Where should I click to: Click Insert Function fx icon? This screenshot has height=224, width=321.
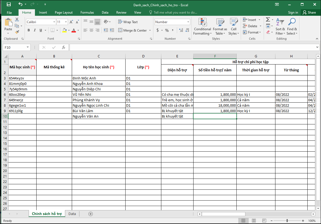pos(64,47)
